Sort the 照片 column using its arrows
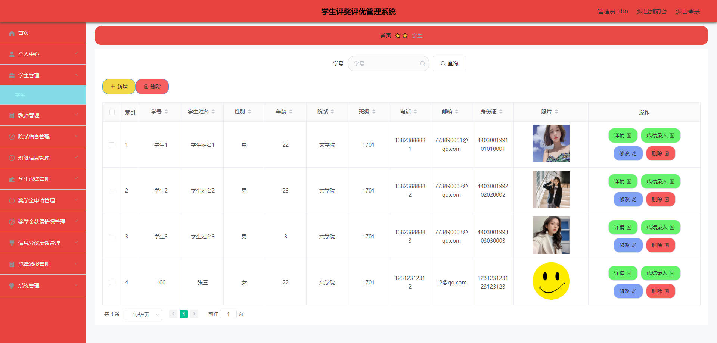717x343 pixels. tap(556, 112)
